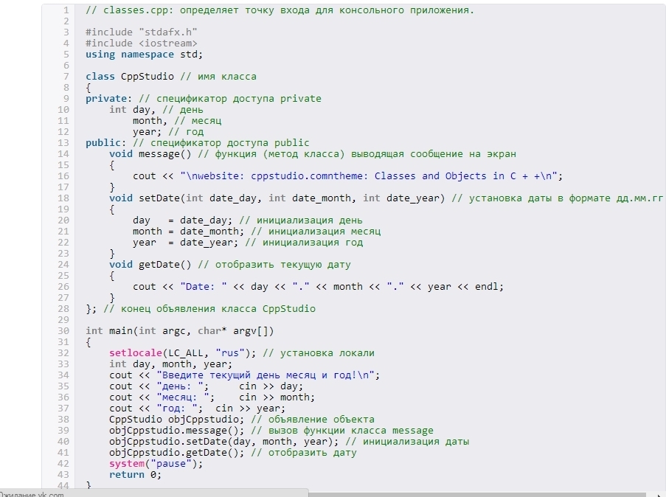Click line number 7 in the gutter

point(66,77)
